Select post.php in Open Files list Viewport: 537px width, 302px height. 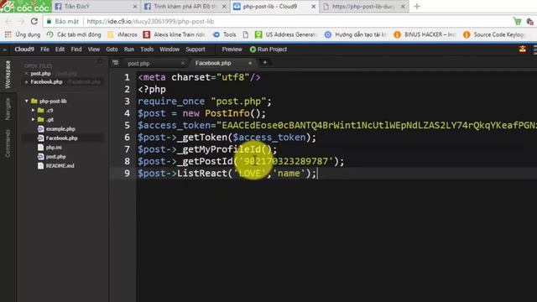click(41, 74)
